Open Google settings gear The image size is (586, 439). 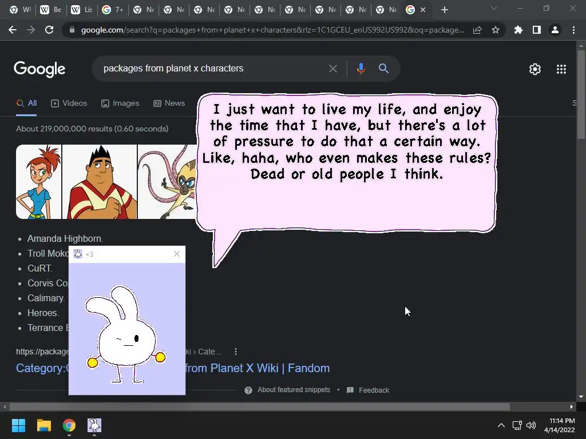click(x=535, y=69)
